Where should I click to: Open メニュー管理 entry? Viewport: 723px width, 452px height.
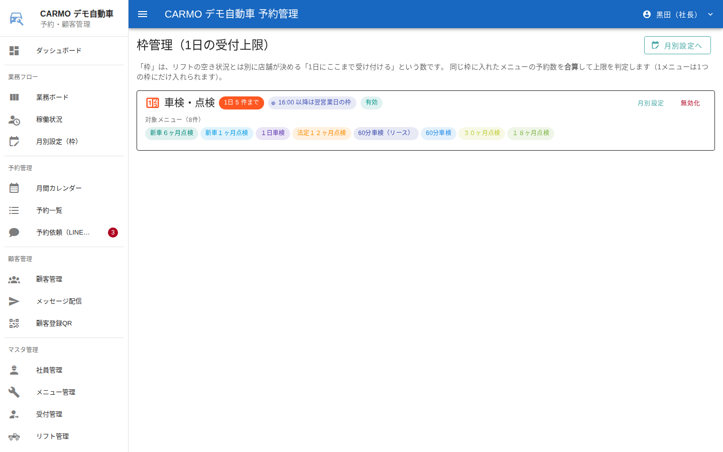[x=64, y=392]
